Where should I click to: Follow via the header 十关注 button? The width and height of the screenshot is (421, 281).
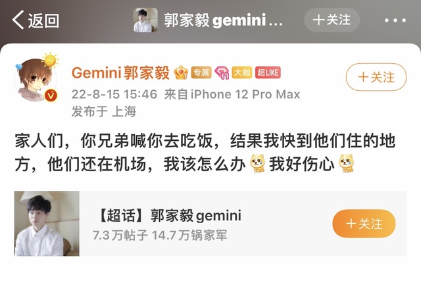(x=332, y=20)
